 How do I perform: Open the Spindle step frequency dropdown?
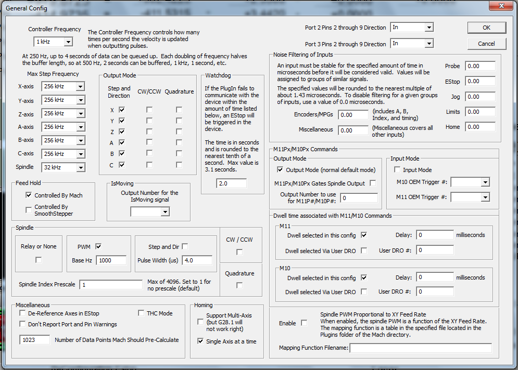(x=80, y=167)
